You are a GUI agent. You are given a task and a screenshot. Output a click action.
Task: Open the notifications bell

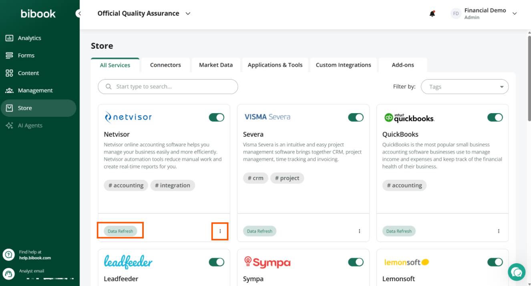click(432, 14)
